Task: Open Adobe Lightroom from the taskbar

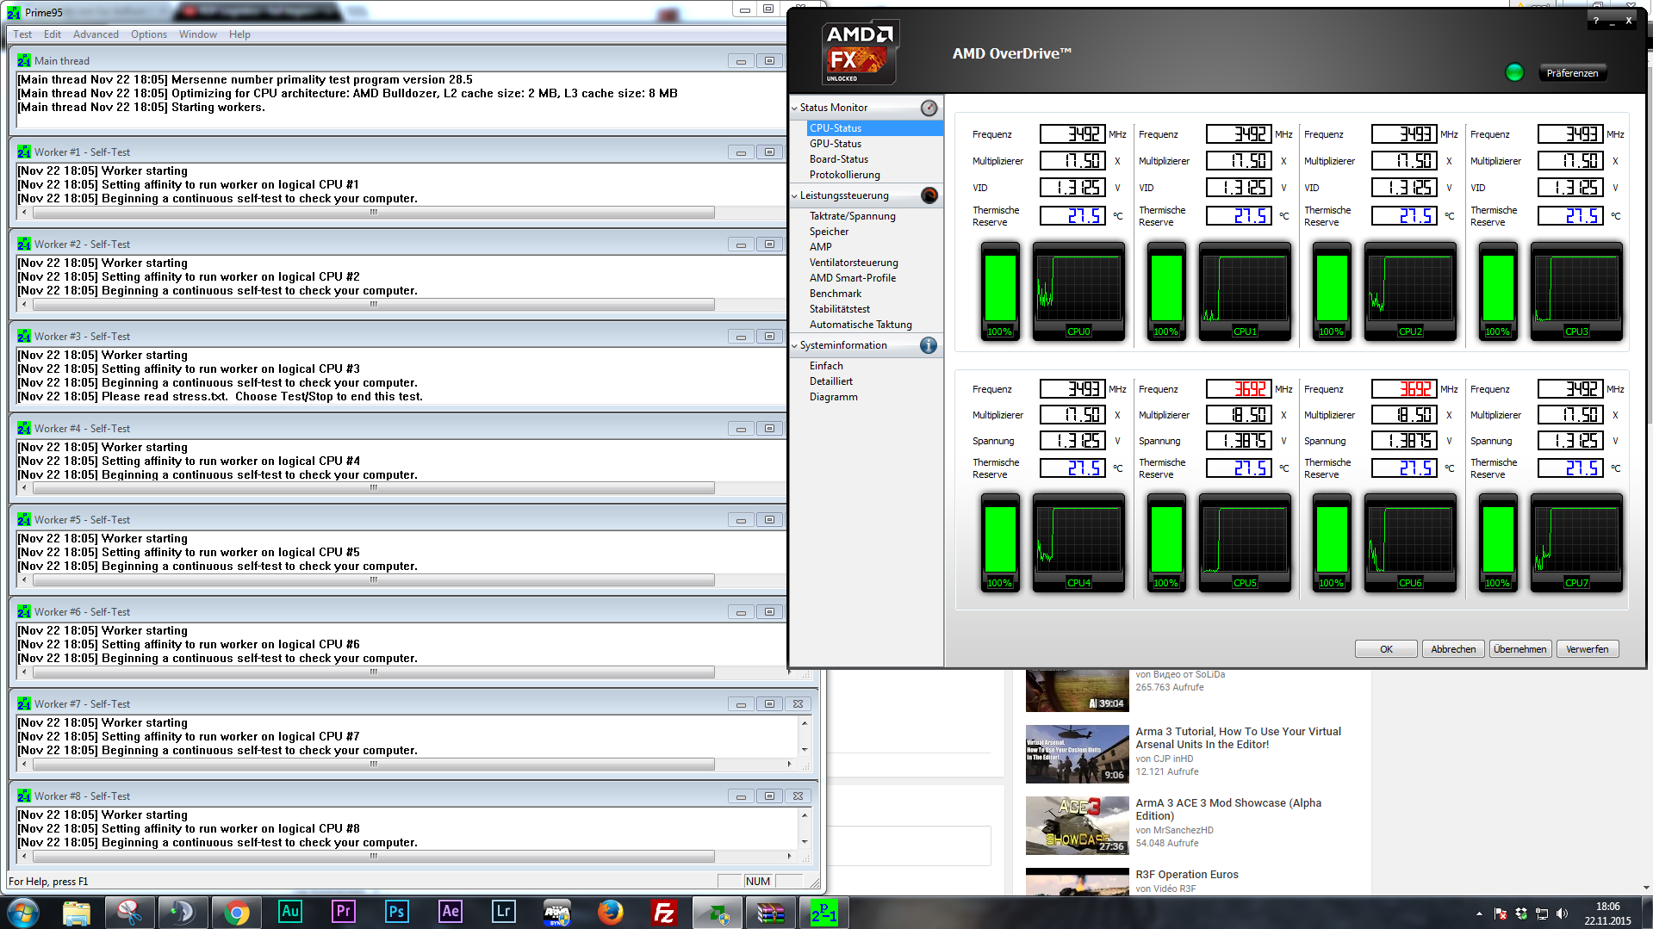Action: (x=504, y=912)
